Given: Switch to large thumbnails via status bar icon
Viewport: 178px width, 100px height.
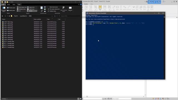Looking at the screenshot, I should [80, 99].
